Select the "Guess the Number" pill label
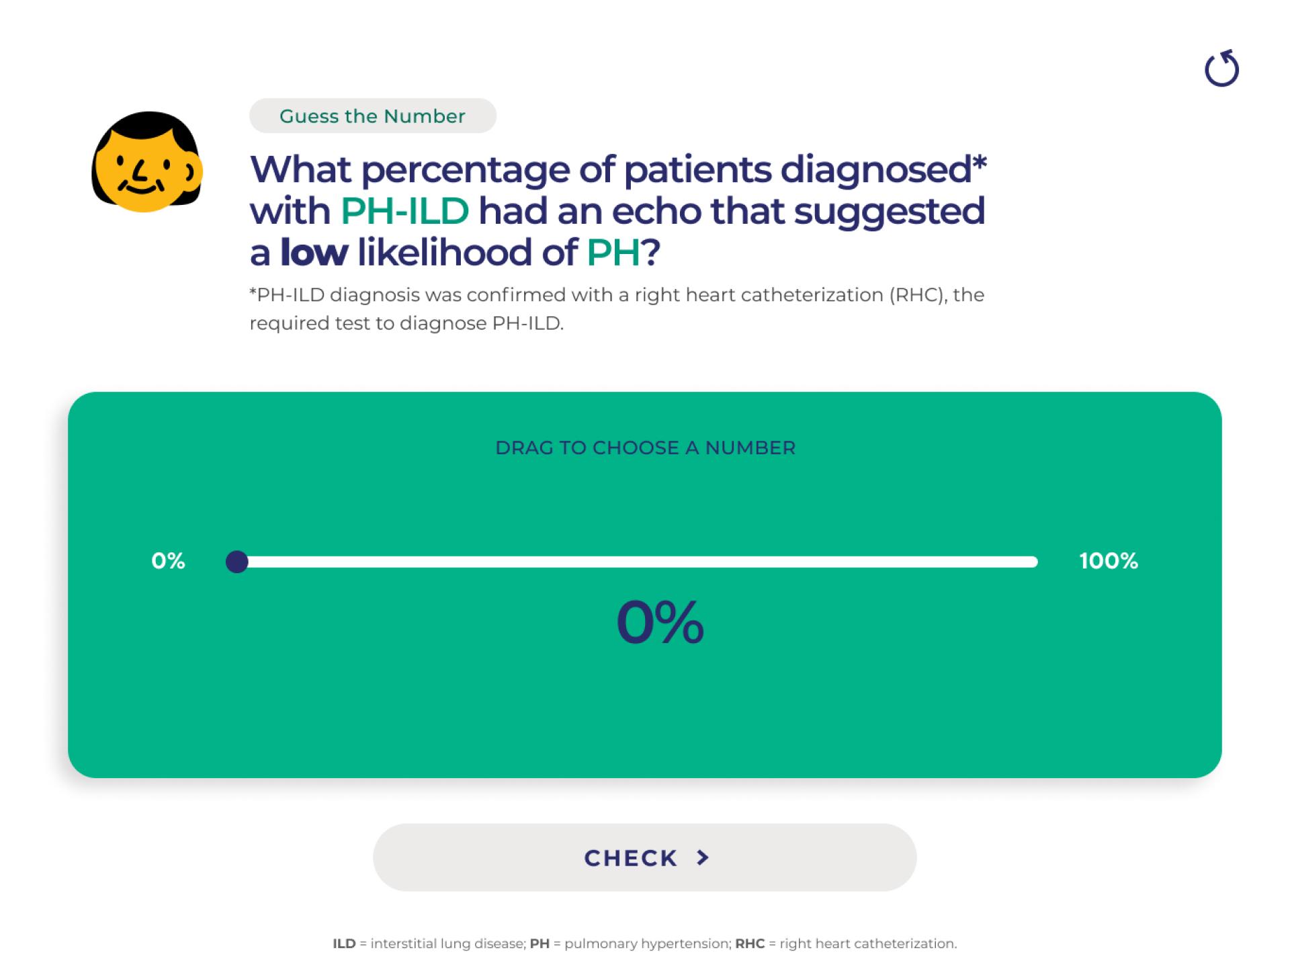Viewport: 1290px width, 967px height. pyautogui.click(x=372, y=116)
